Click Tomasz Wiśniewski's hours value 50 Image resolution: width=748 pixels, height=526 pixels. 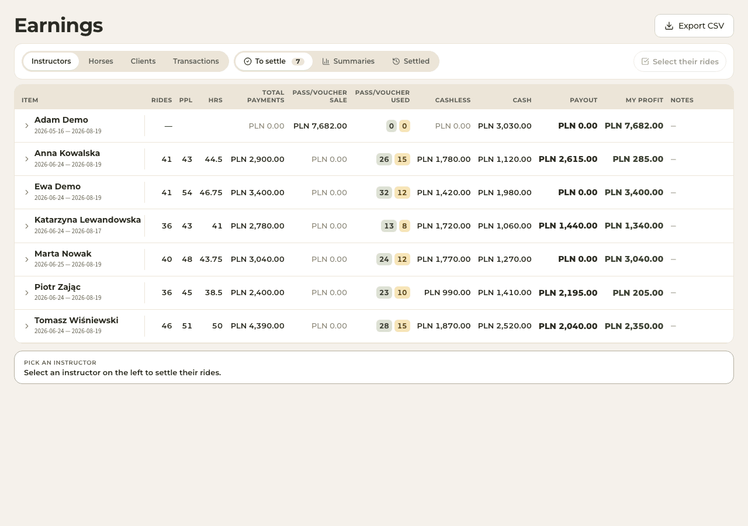pos(217,326)
